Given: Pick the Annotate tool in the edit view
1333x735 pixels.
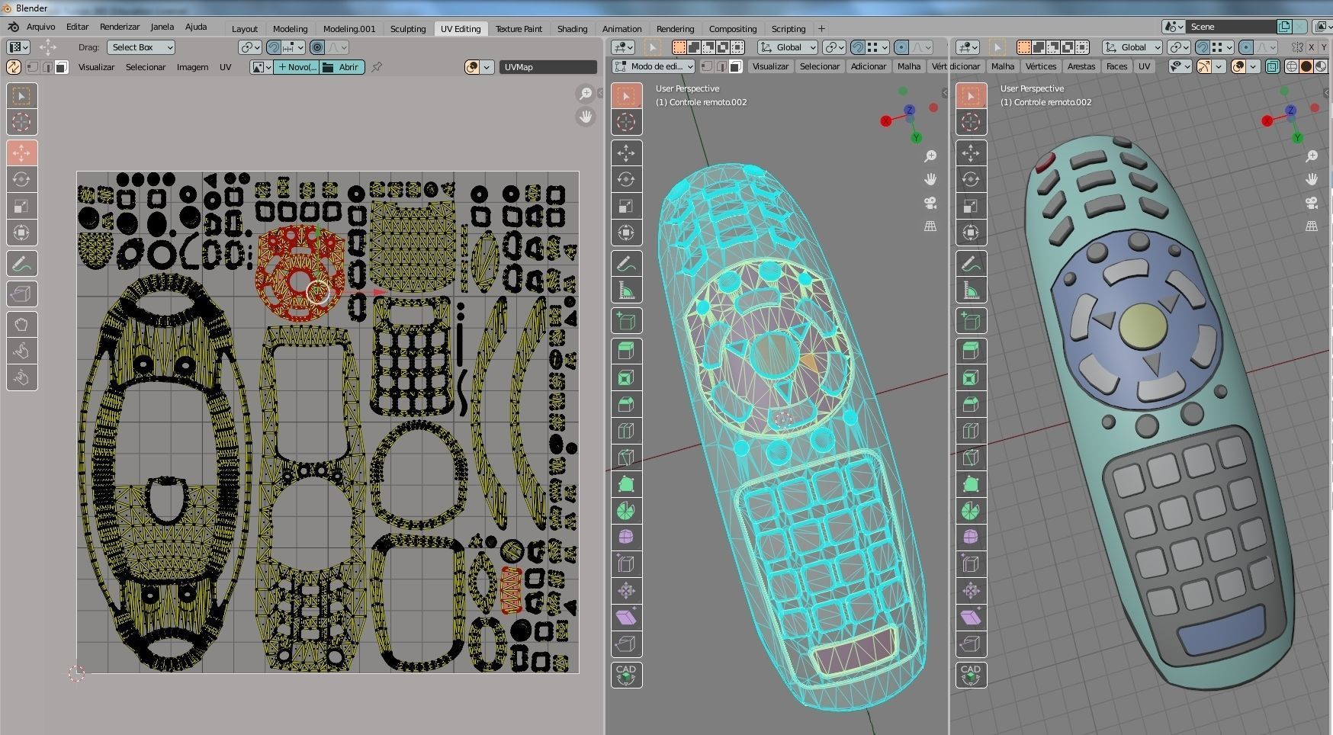Looking at the screenshot, I should 626,263.
